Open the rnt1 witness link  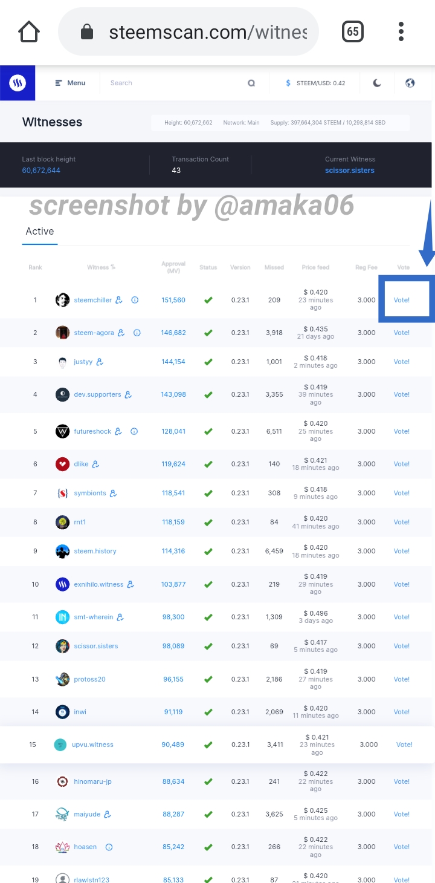coord(80,522)
